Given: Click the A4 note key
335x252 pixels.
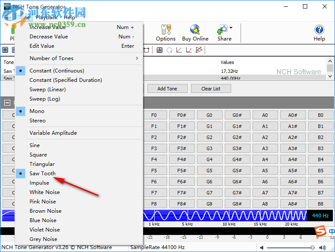Looking at the screenshot, I should coord(265,159).
